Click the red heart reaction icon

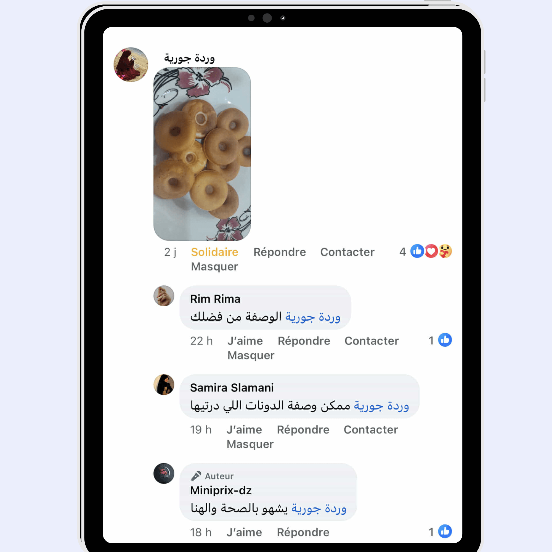(x=431, y=251)
